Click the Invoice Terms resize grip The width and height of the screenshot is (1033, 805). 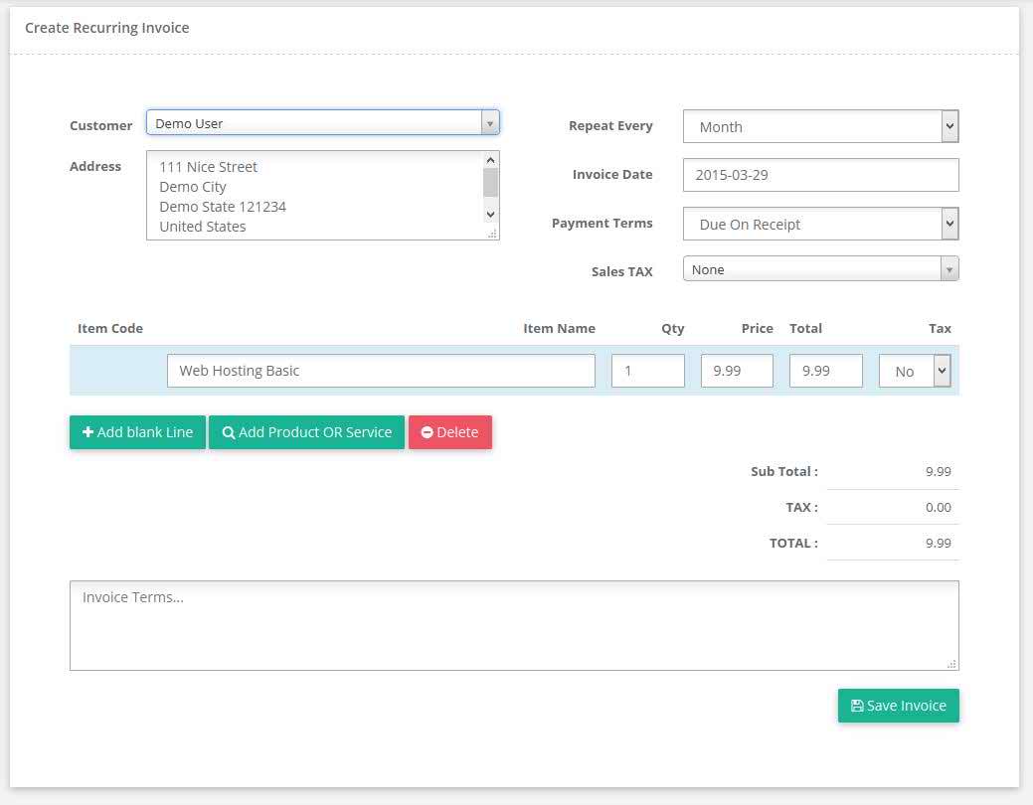pyautogui.click(x=951, y=664)
